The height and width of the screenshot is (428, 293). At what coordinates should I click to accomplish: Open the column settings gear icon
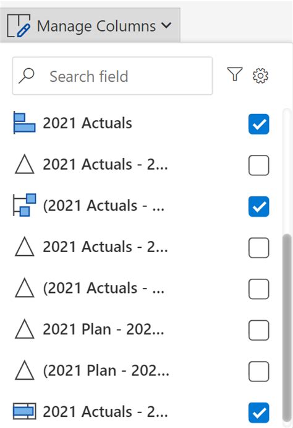(260, 76)
